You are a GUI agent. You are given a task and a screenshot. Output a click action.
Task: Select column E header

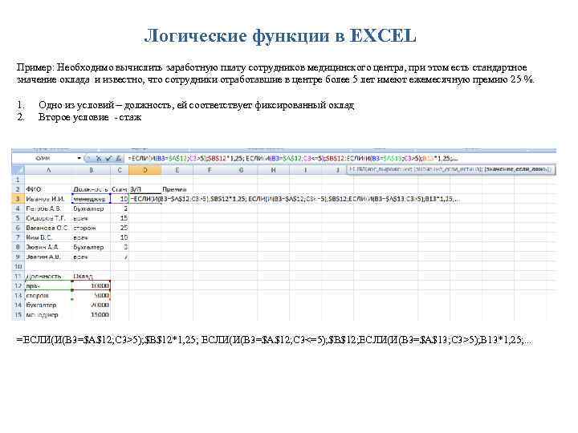pyautogui.click(x=177, y=170)
